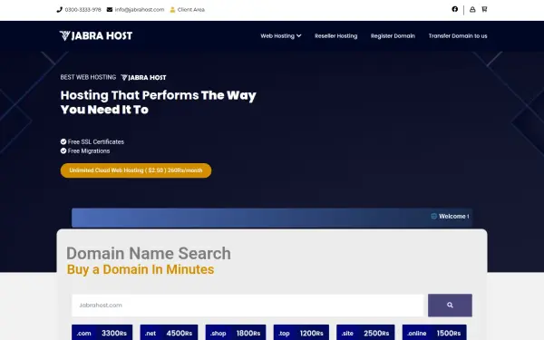Click the globe icon next to Welcome
The height and width of the screenshot is (340, 544).
coord(433,216)
